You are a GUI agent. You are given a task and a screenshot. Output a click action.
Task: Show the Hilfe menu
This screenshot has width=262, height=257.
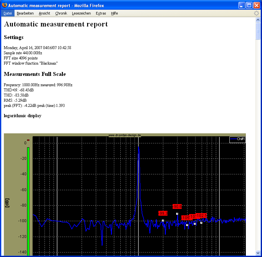click(x=114, y=13)
